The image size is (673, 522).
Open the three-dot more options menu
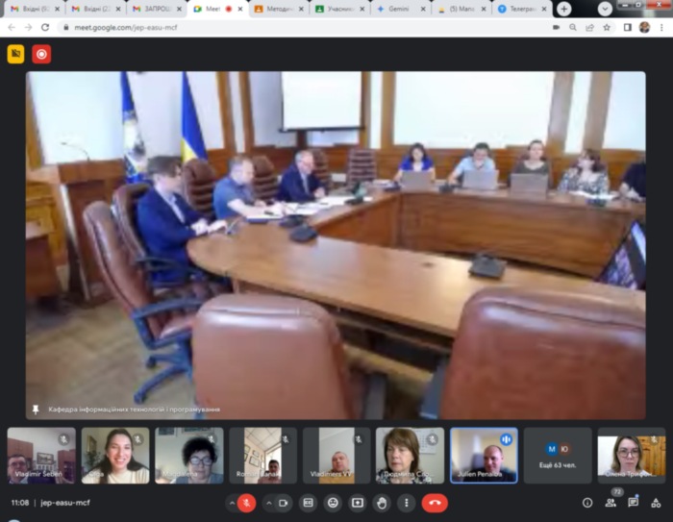(407, 502)
